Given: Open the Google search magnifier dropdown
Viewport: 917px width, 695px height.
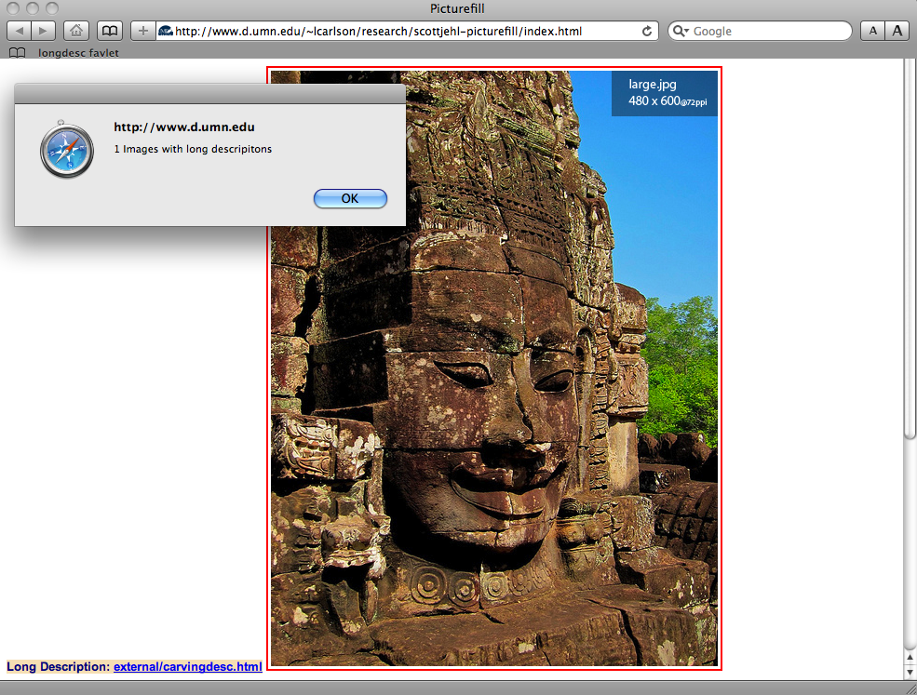Looking at the screenshot, I should pos(681,32).
